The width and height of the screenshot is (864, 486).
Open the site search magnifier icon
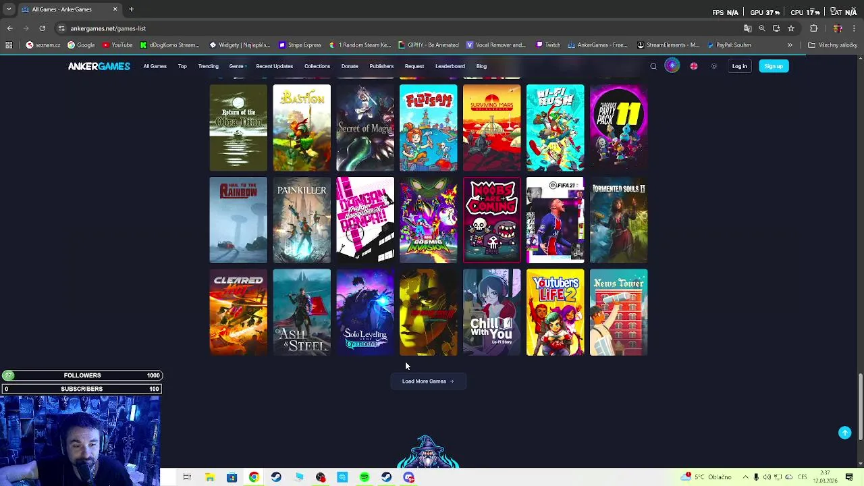tap(653, 66)
